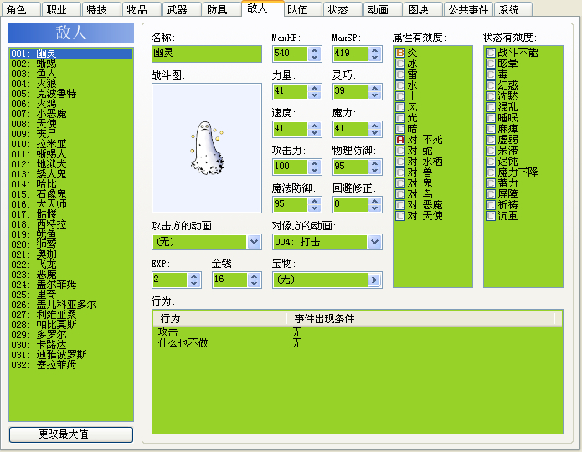Toggle 暗 element efficiency rank

coord(399,129)
